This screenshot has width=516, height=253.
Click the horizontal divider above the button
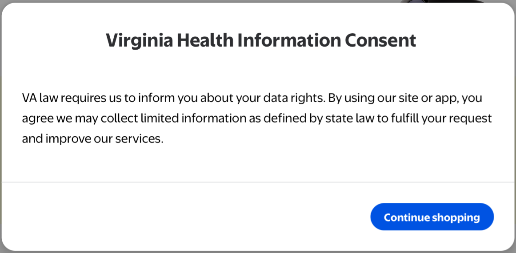click(258, 182)
